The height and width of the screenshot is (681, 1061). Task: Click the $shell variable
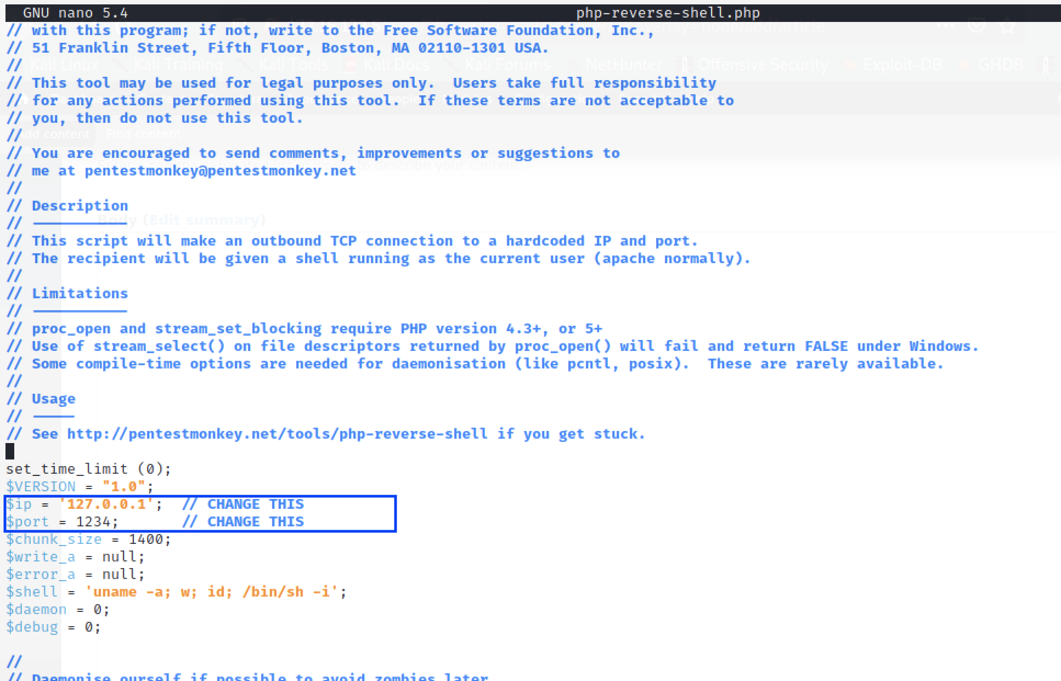pos(32,592)
